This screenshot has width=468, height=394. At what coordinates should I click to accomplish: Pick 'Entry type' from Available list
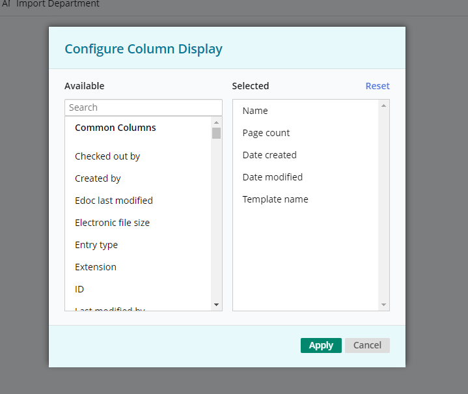click(x=96, y=245)
